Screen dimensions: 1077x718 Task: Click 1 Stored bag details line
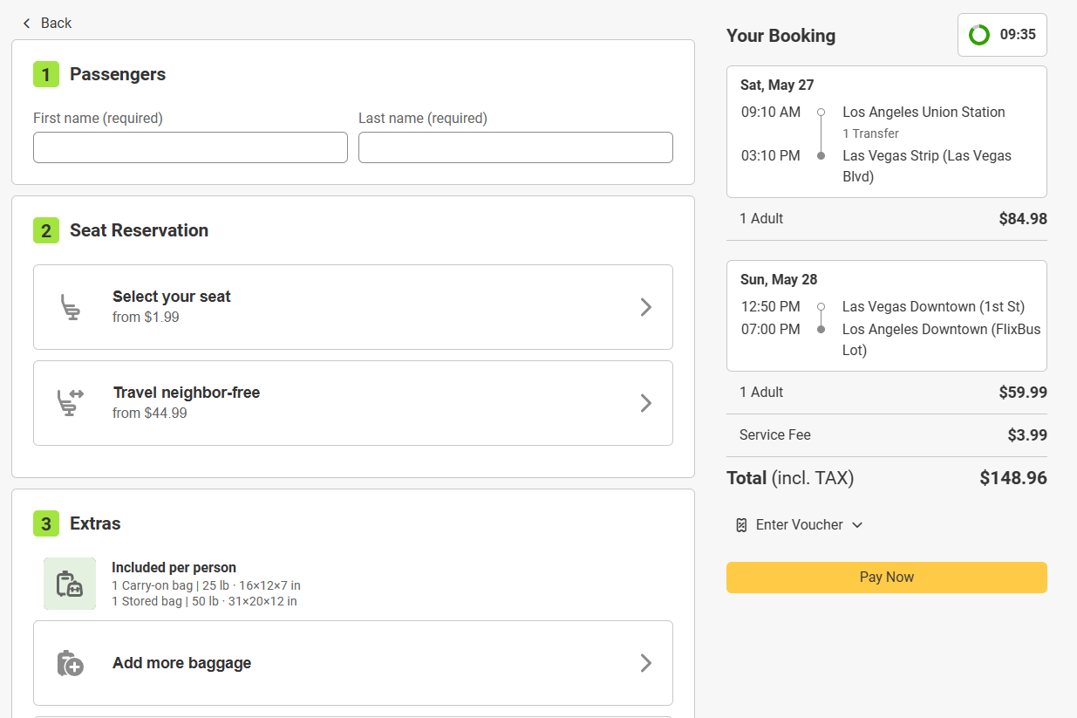[x=204, y=601]
